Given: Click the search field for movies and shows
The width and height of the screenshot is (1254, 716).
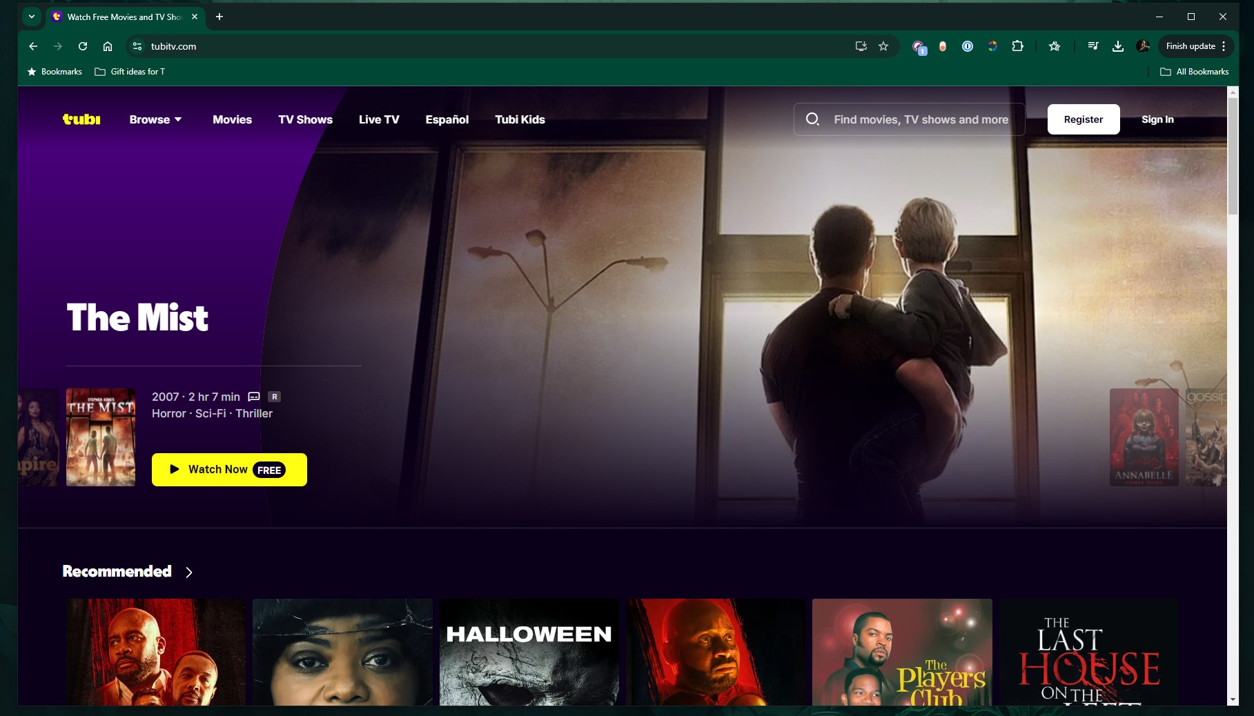Looking at the screenshot, I should pyautogui.click(x=909, y=119).
